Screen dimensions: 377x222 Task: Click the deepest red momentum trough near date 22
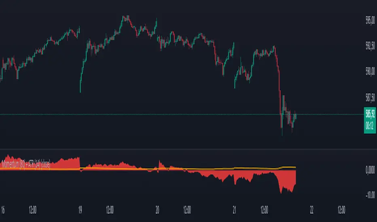coord(281,193)
